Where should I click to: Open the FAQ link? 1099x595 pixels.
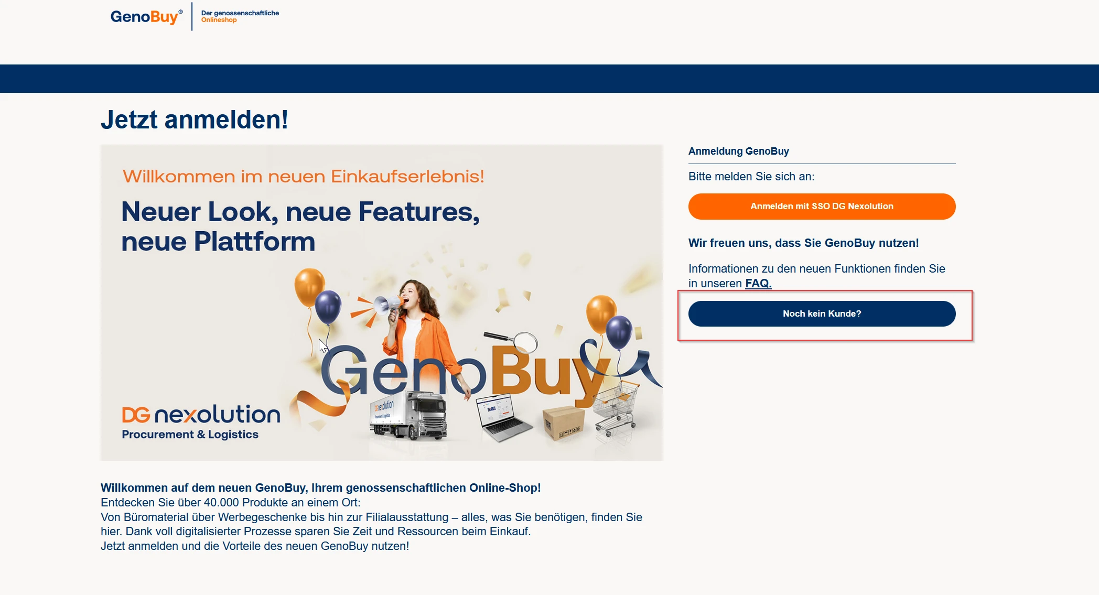pyautogui.click(x=758, y=284)
